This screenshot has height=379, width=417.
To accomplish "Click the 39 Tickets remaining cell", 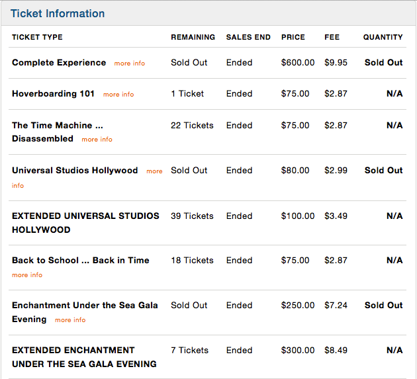I will coord(192,216).
